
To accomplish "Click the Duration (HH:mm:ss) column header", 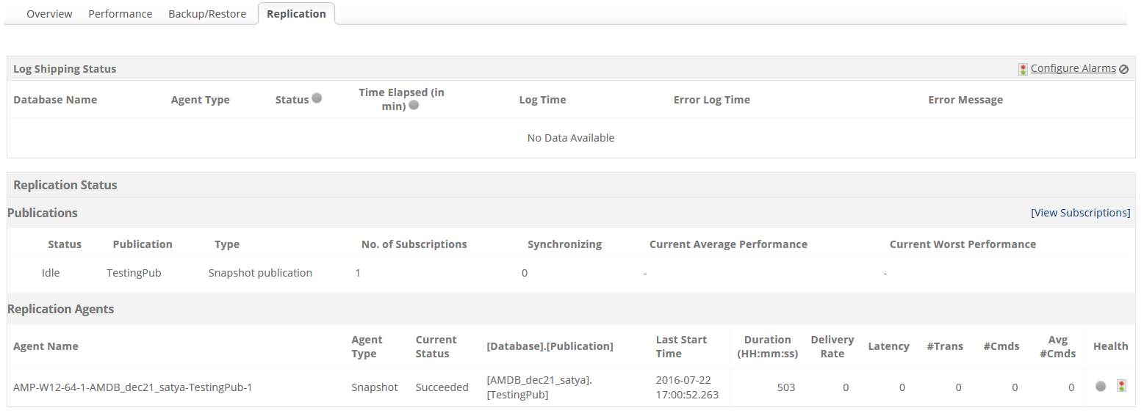I will tap(767, 346).
